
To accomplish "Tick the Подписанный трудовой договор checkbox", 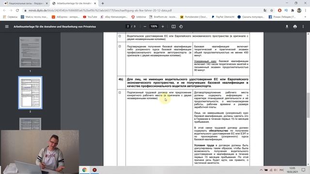I will pos(120,92).
